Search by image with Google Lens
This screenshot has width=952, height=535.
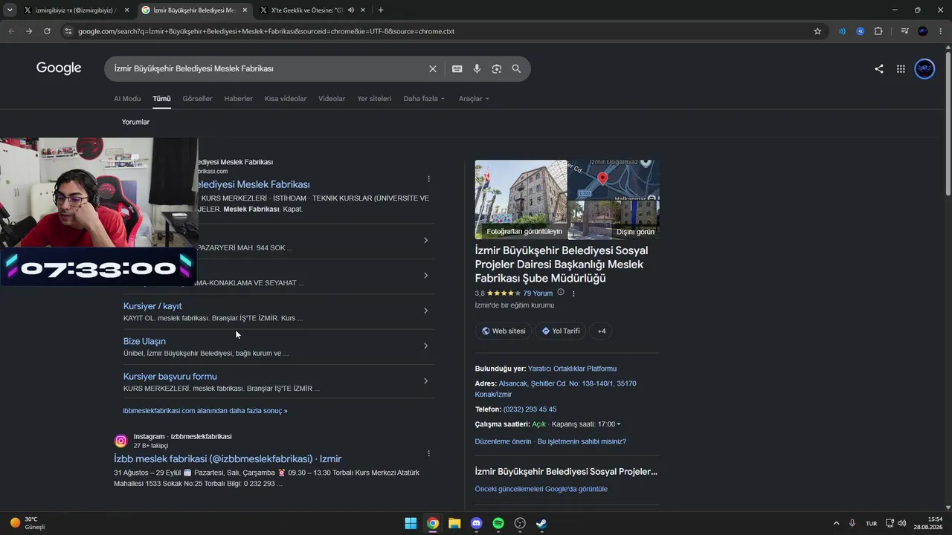(x=496, y=69)
